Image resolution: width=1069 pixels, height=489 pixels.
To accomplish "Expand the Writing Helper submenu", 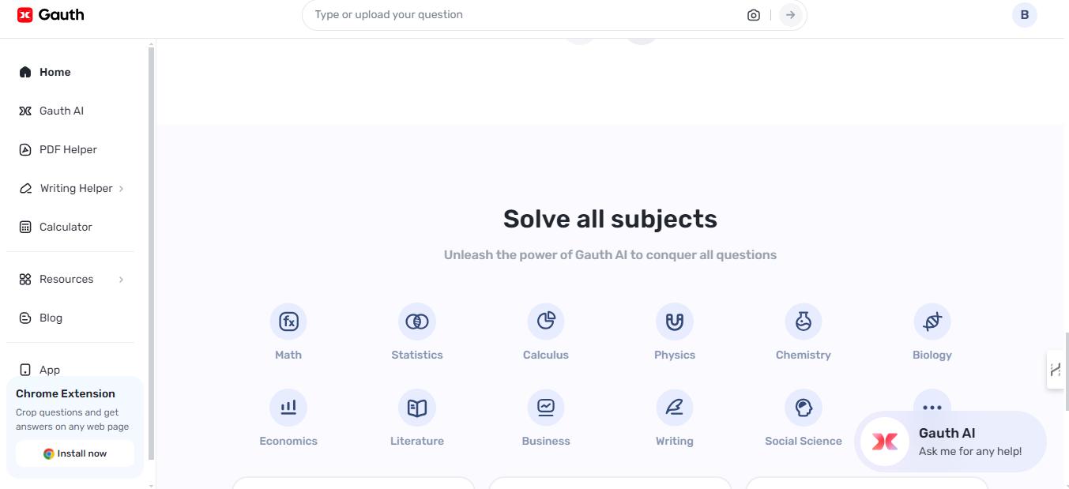I will tap(121, 189).
